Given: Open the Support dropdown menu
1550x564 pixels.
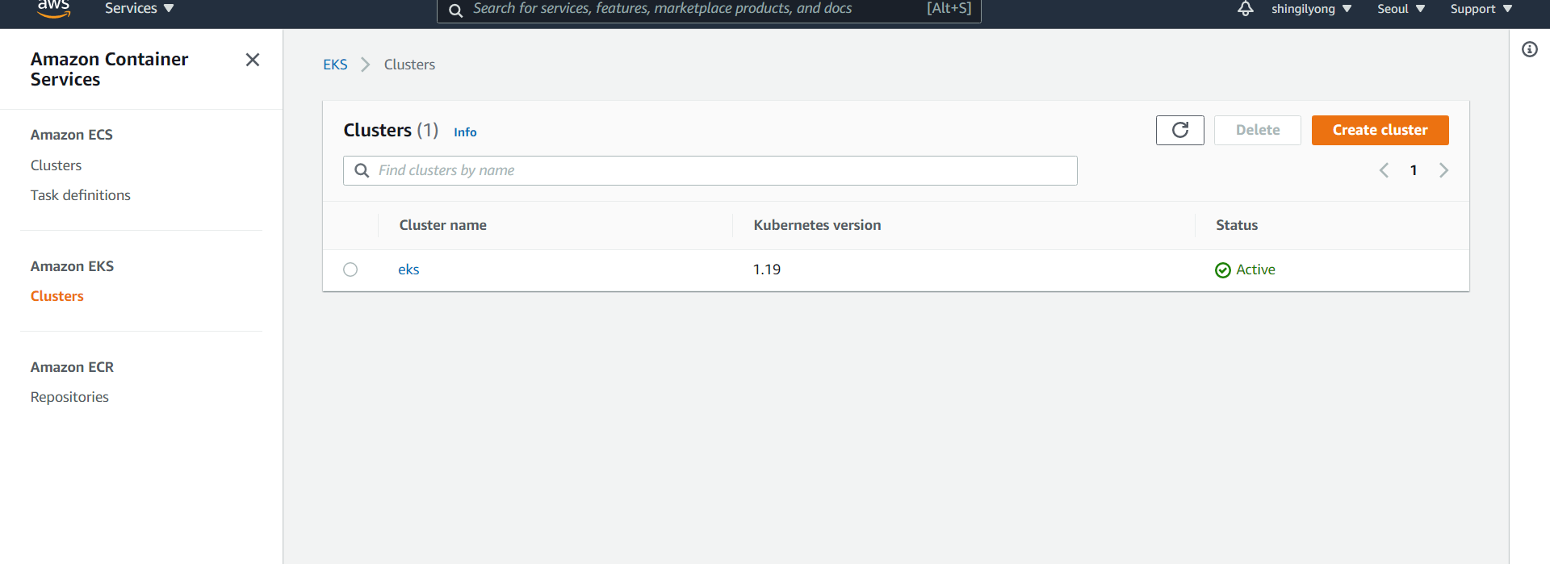Looking at the screenshot, I should 1481,9.
